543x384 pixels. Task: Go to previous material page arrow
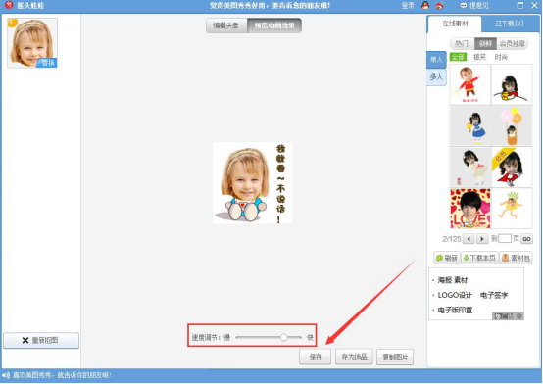pyautogui.click(x=469, y=239)
